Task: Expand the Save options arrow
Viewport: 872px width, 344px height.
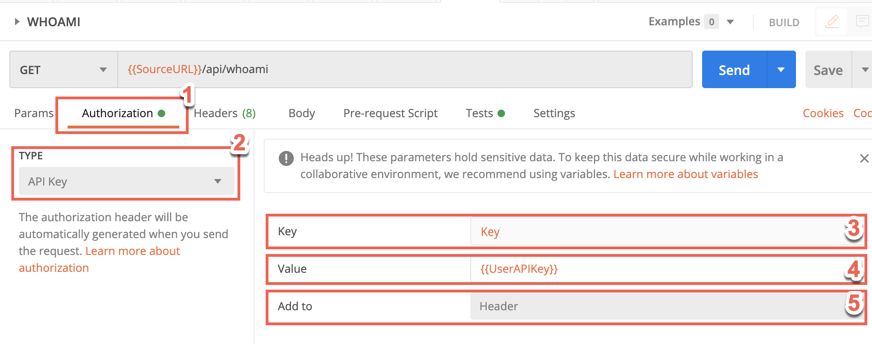Action: point(864,70)
